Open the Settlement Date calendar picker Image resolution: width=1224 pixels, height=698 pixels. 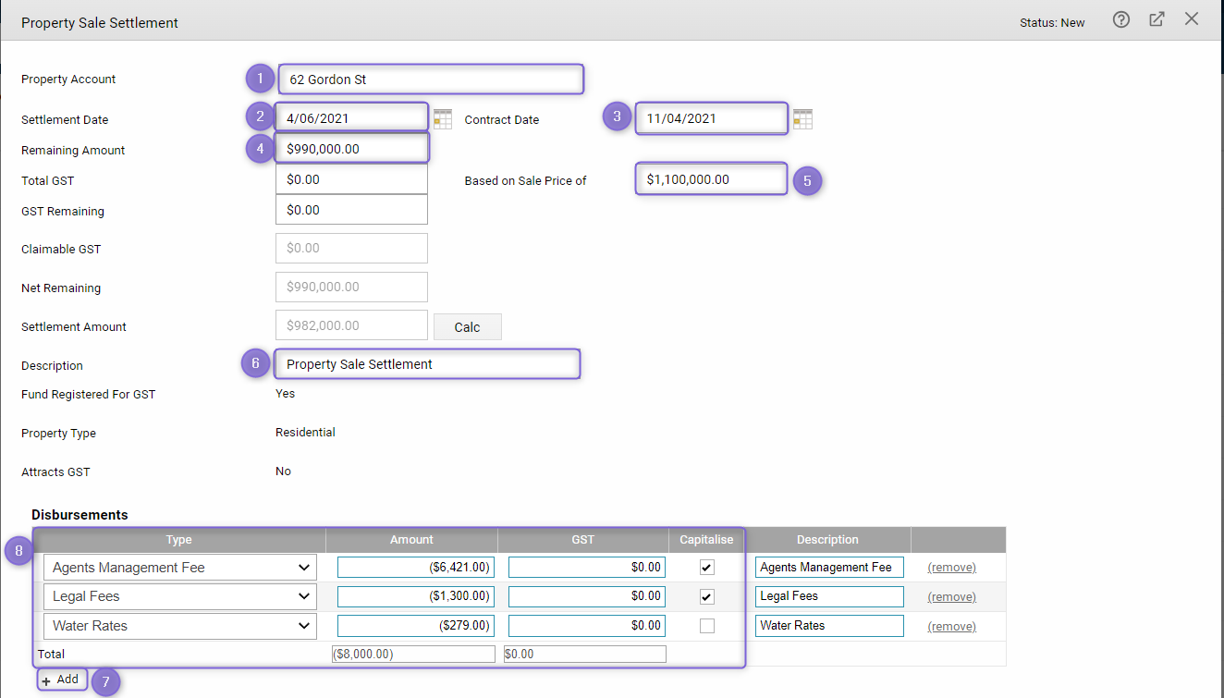click(x=443, y=118)
